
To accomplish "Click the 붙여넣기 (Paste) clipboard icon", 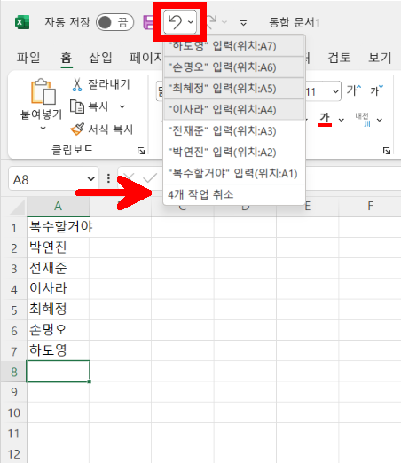I will (43, 91).
